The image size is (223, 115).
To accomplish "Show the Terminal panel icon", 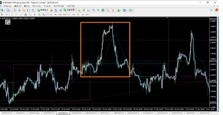I will 28,10.
